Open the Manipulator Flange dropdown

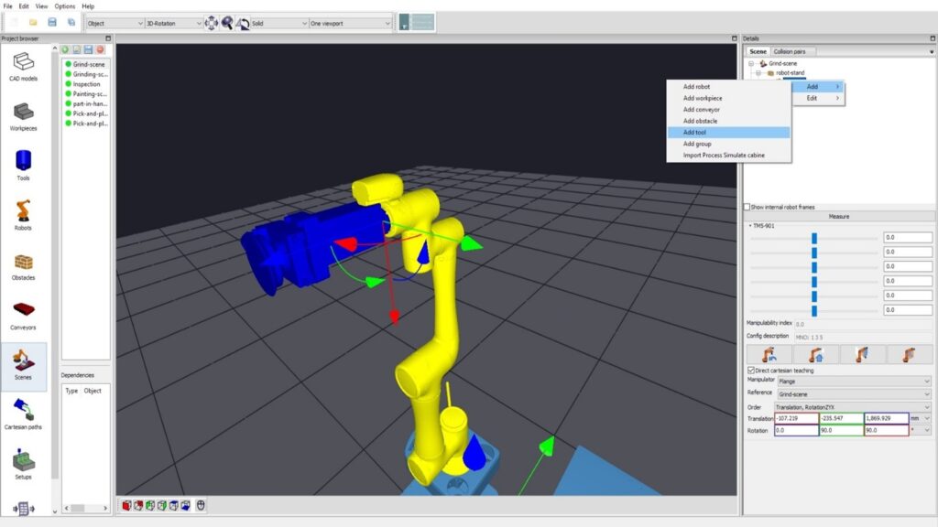853,381
